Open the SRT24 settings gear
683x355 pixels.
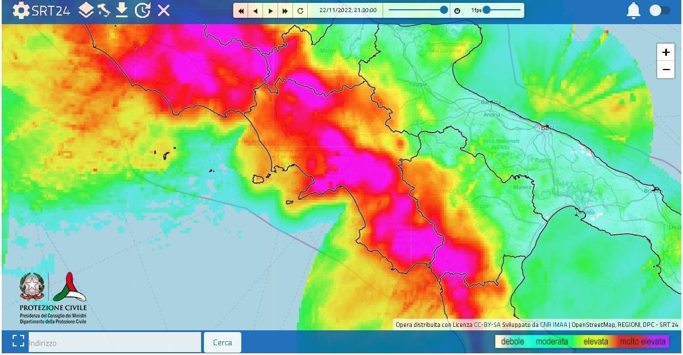(21, 10)
